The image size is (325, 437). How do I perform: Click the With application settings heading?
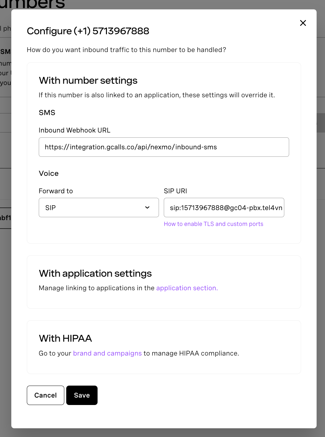95,273
